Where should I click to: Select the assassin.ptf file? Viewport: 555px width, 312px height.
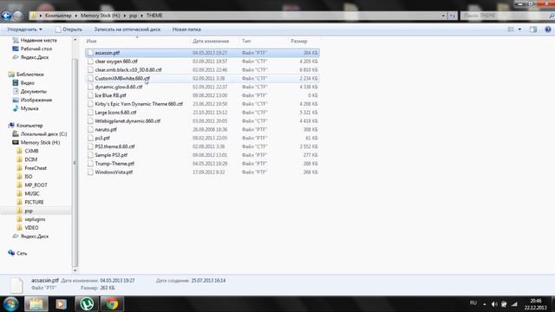pyautogui.click(x=202, y=53)
